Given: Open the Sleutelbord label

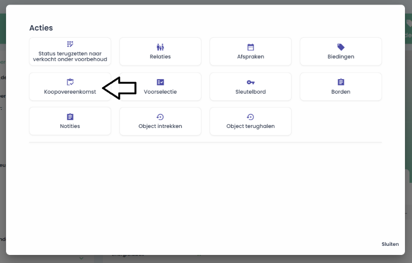Looking at the screenshot, I should click(x=251, y=92).
